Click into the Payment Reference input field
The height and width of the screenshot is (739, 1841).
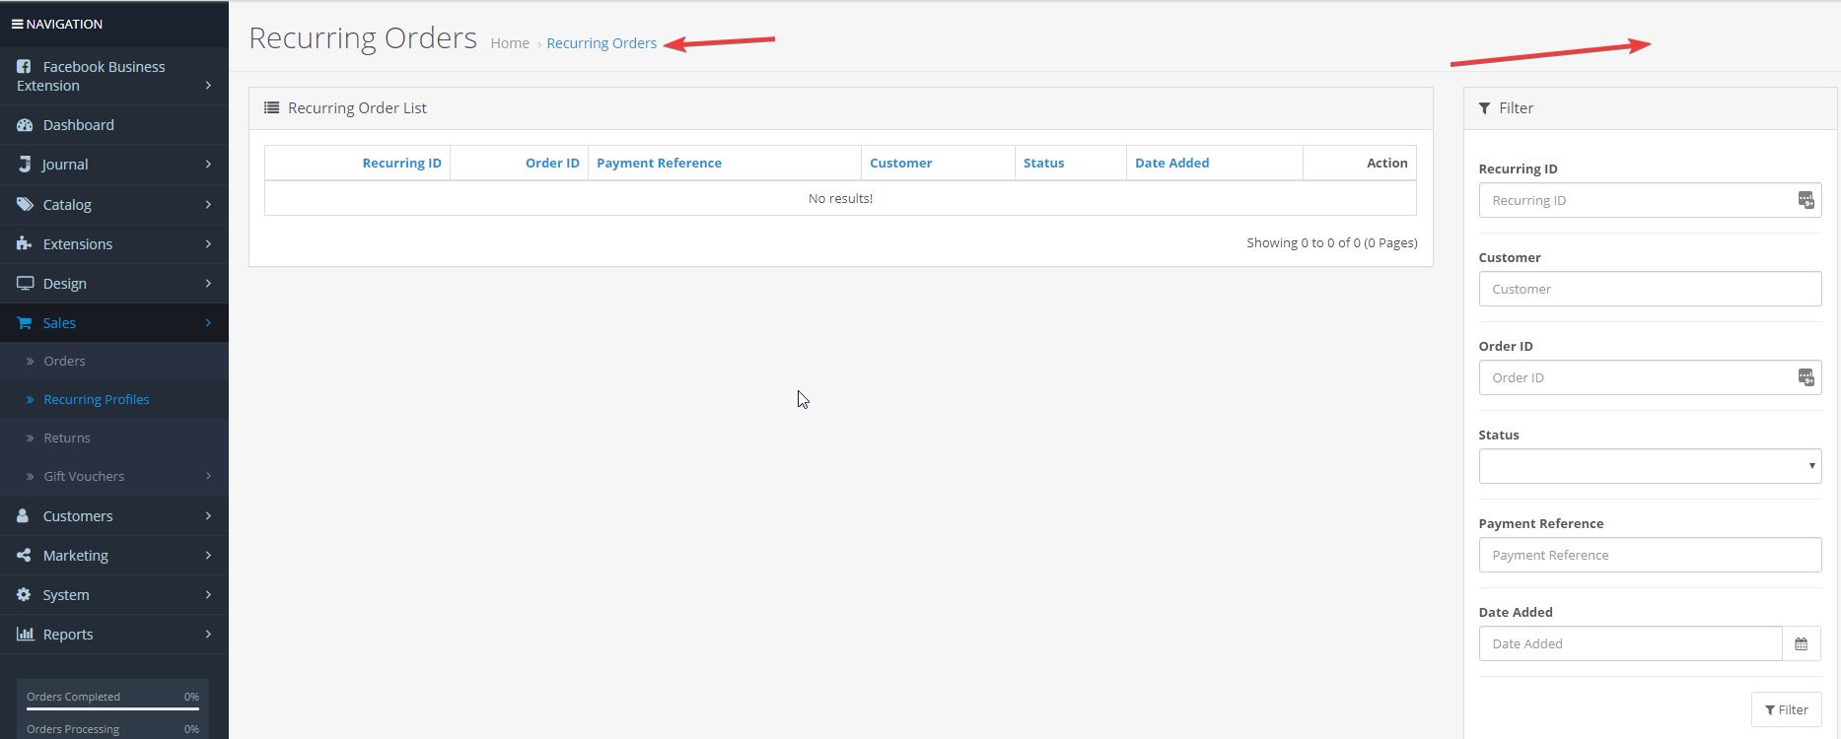click(1650, 555)
